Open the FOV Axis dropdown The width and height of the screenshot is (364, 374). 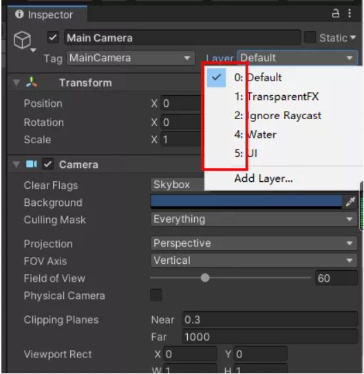click(254, 260)
